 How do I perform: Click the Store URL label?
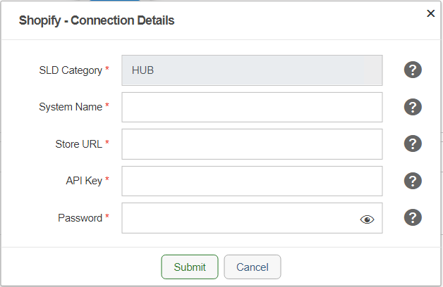[x=79, y=144]
